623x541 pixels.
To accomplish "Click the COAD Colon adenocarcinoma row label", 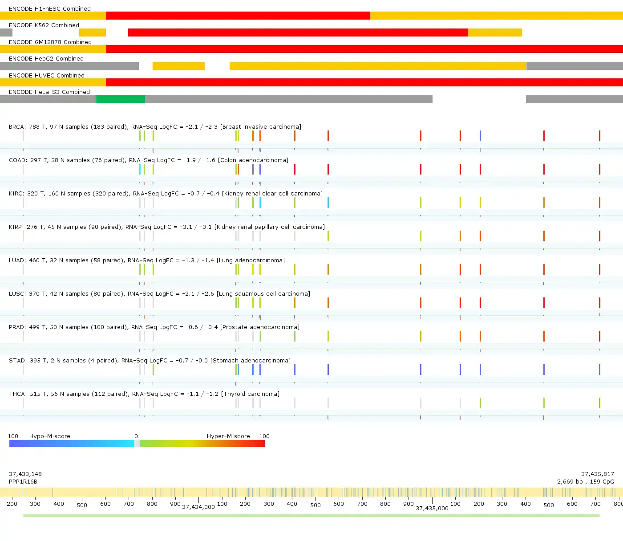I will pyautogui.click(x=149, y=160).
